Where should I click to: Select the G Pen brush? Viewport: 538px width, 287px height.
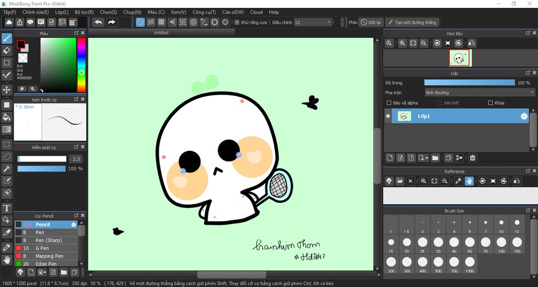(43, 248)
